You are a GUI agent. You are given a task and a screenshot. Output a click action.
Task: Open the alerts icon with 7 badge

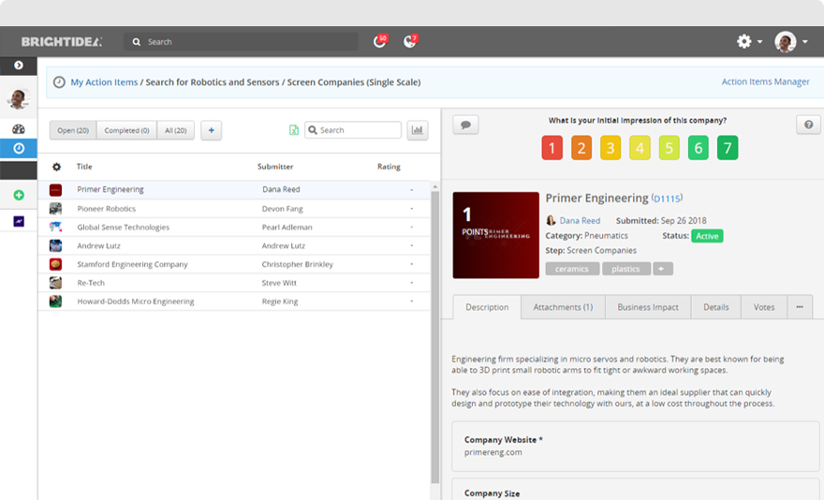tap(410, 41)
